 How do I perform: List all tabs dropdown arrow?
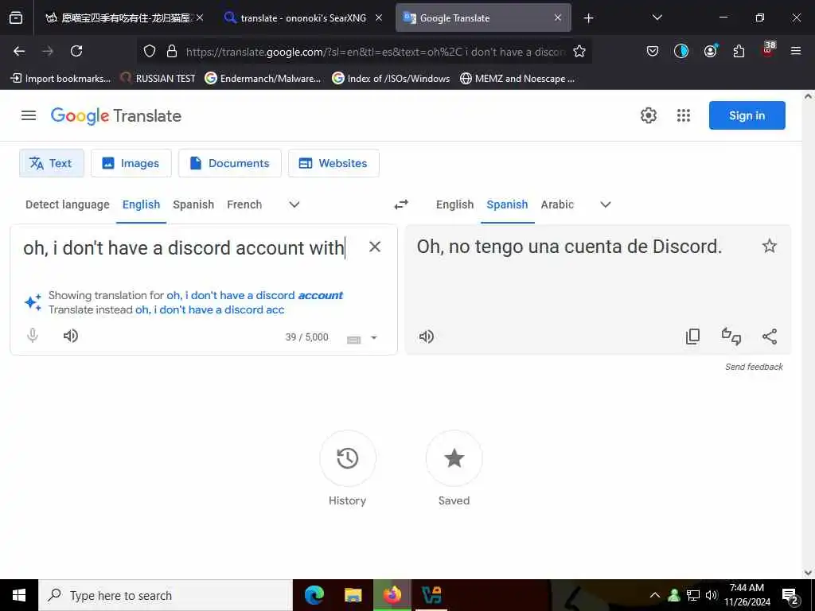[657, 18]
